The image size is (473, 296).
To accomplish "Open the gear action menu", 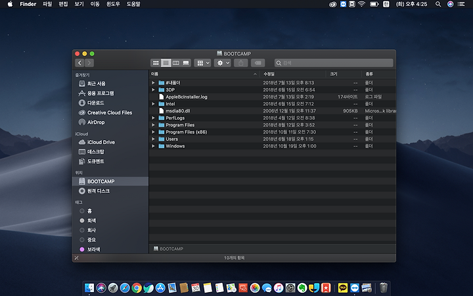I will 223,63.
